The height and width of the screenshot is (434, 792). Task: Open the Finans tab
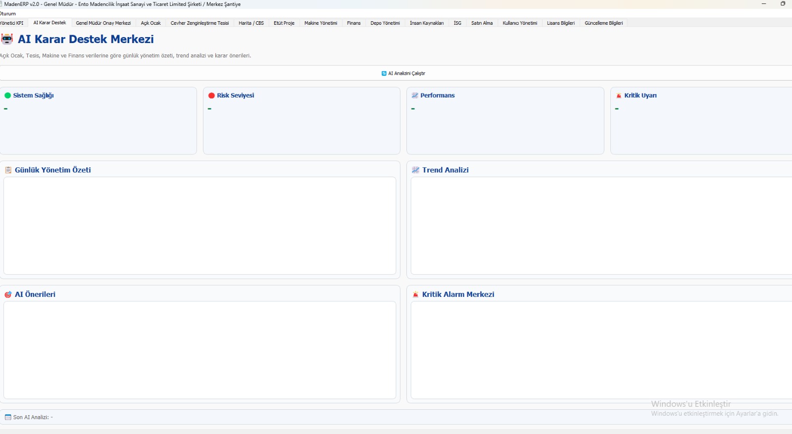(353, 23)
